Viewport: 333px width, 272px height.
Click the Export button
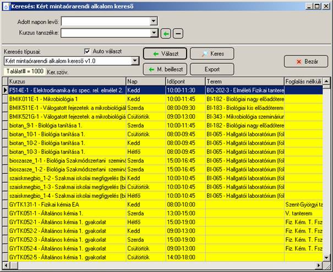point(212,69)
